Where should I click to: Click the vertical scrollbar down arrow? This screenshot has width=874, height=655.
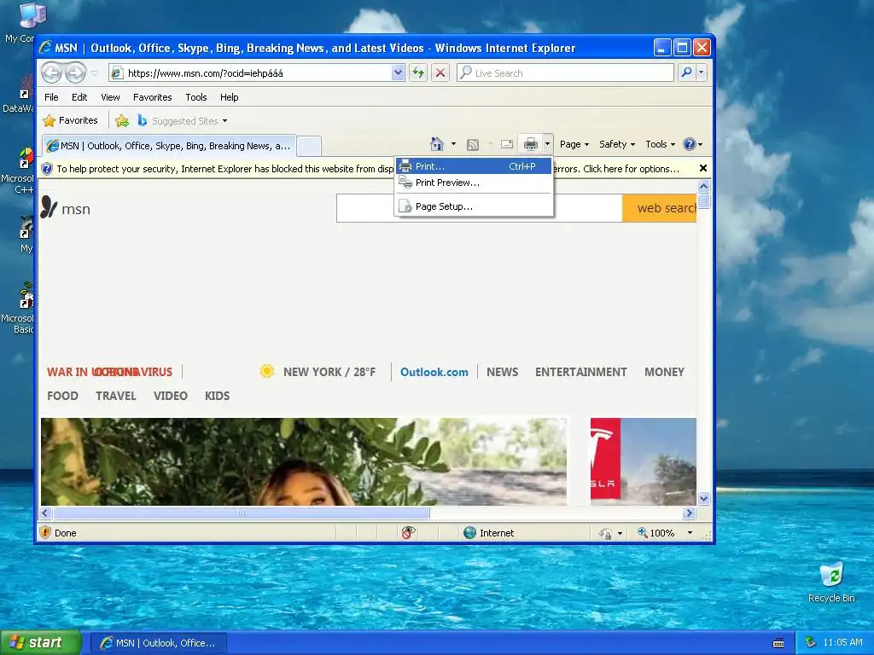coord(703,498)
